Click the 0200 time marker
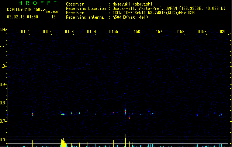232x147 pixels. (224, 32)
